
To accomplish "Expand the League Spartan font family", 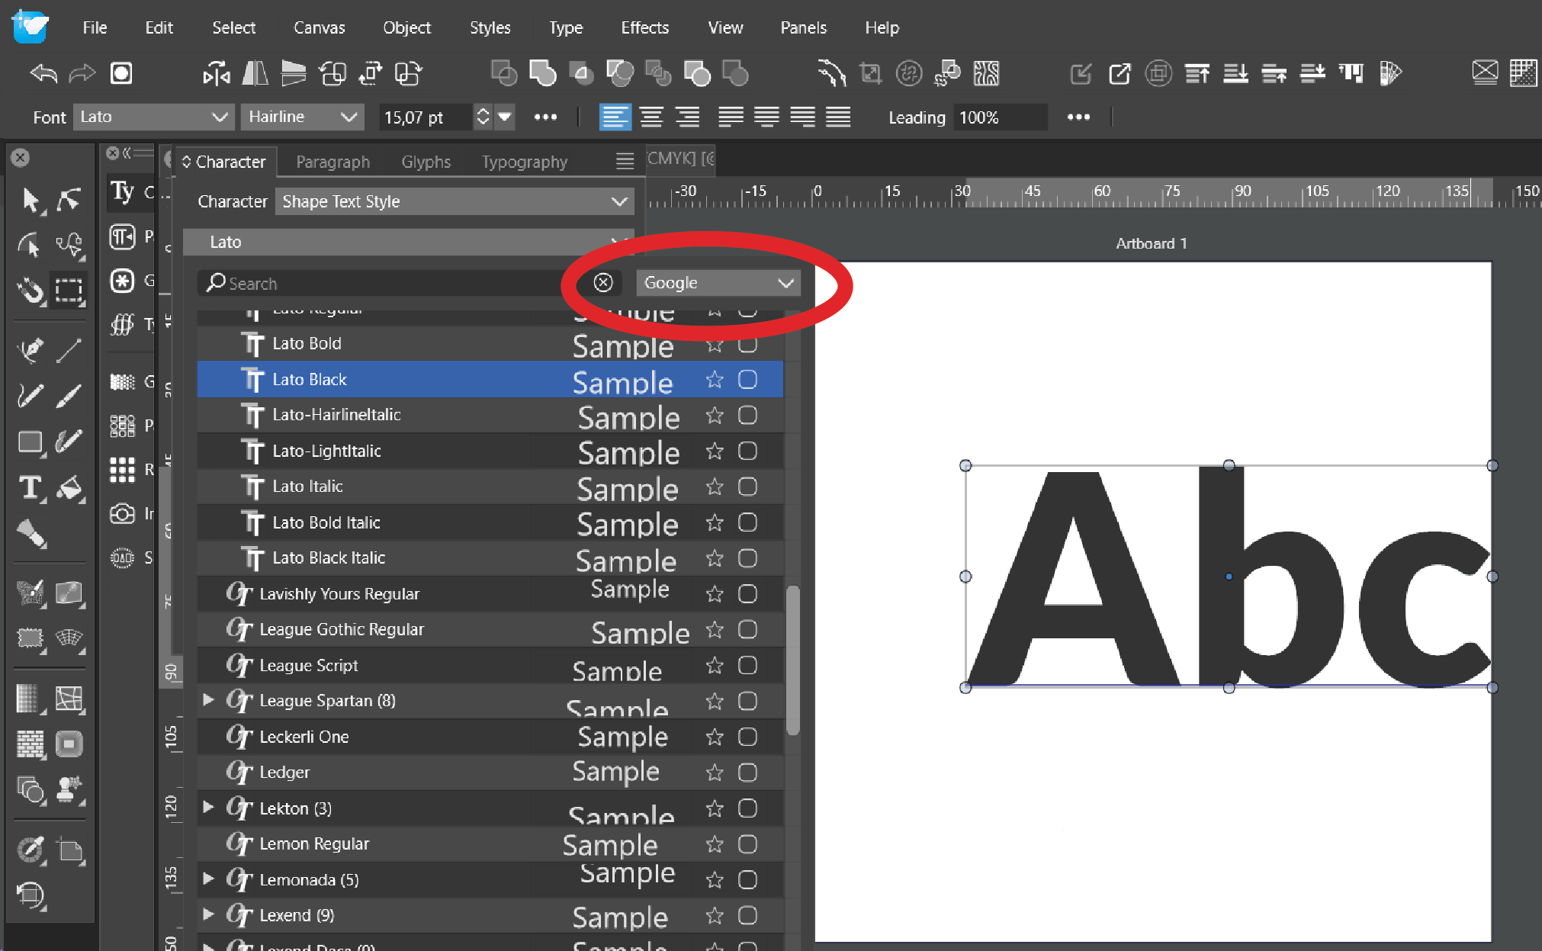I will pos(208,700).
